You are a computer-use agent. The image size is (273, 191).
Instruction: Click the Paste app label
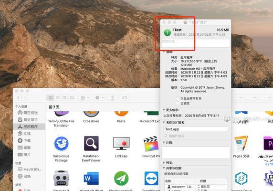(121, 121)
